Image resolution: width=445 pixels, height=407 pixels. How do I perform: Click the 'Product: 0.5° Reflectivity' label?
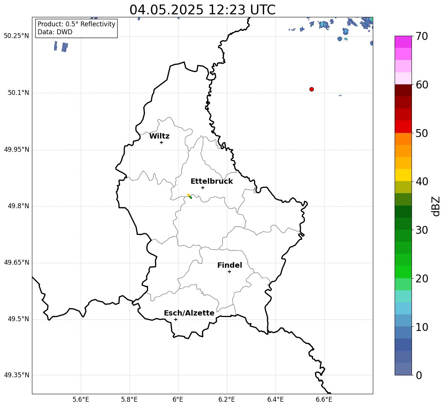[76, 24]
